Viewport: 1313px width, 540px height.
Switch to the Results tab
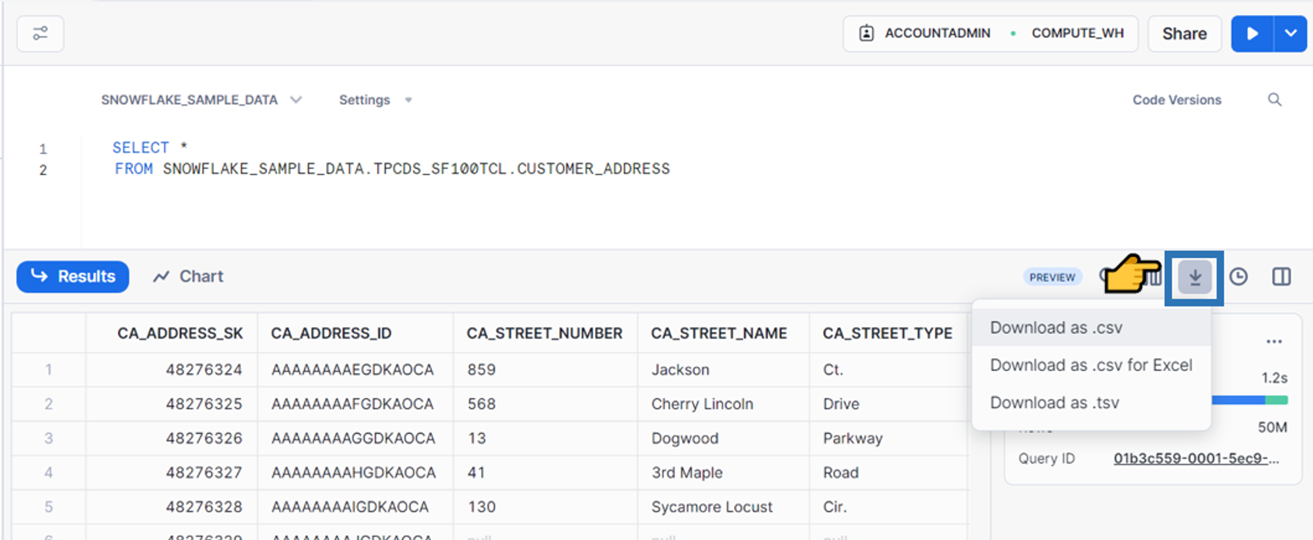click(73, 277)
